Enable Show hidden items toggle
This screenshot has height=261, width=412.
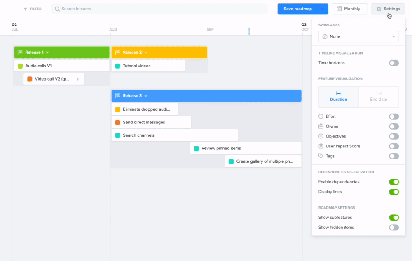coord(394,227)
